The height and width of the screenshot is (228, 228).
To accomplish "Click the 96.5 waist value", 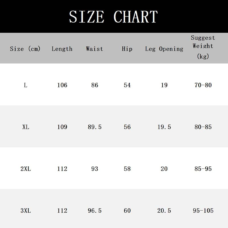I will 95,211.
